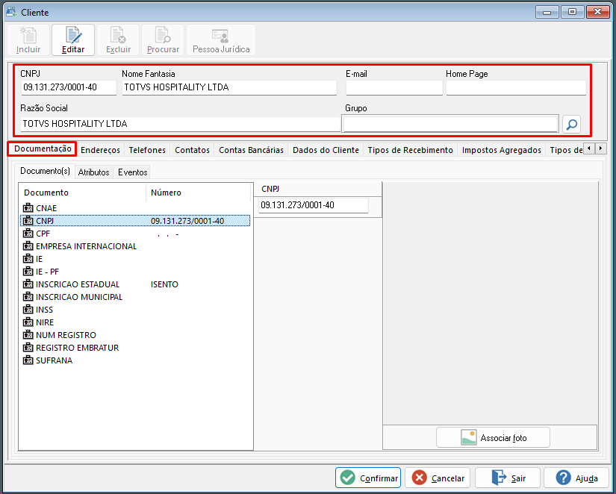Select the NIRE document row
The image size is (616, 494).
[135, 322]
